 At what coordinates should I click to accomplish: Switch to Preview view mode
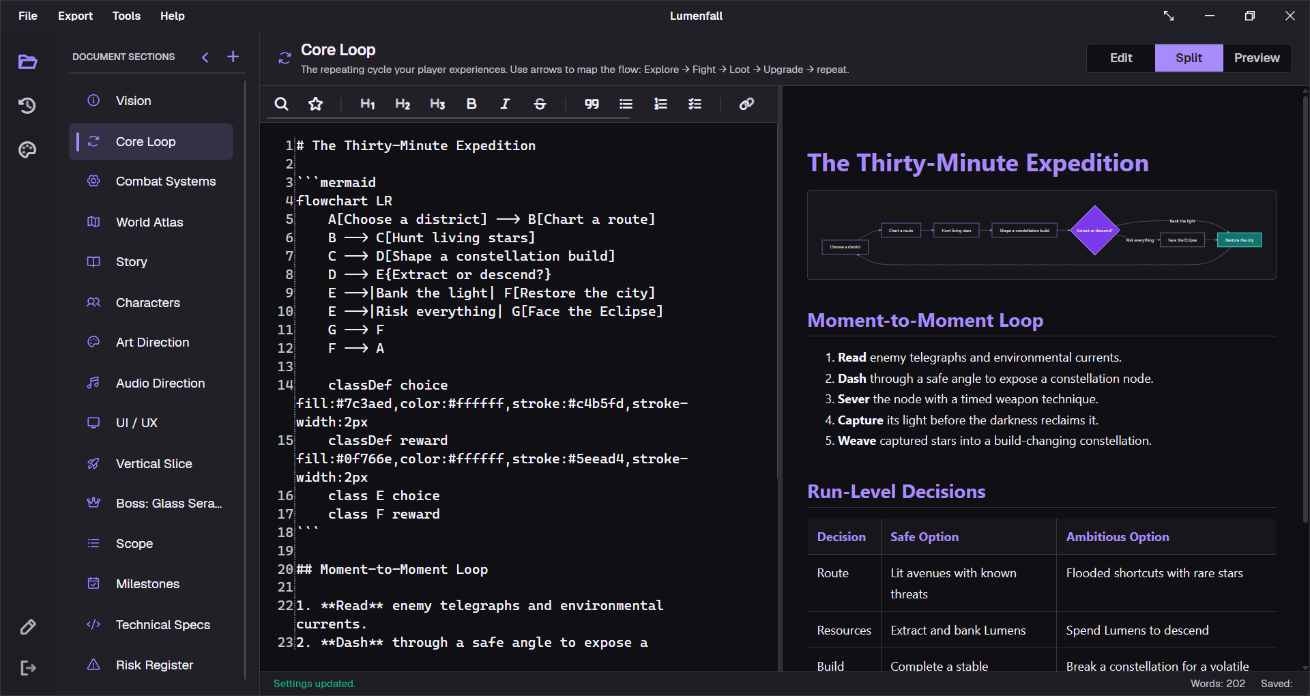pyautogui.click(x=1257, y=58)
